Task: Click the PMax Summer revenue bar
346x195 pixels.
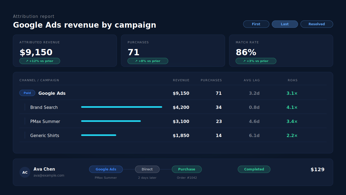Action: [x=111, y=121]
